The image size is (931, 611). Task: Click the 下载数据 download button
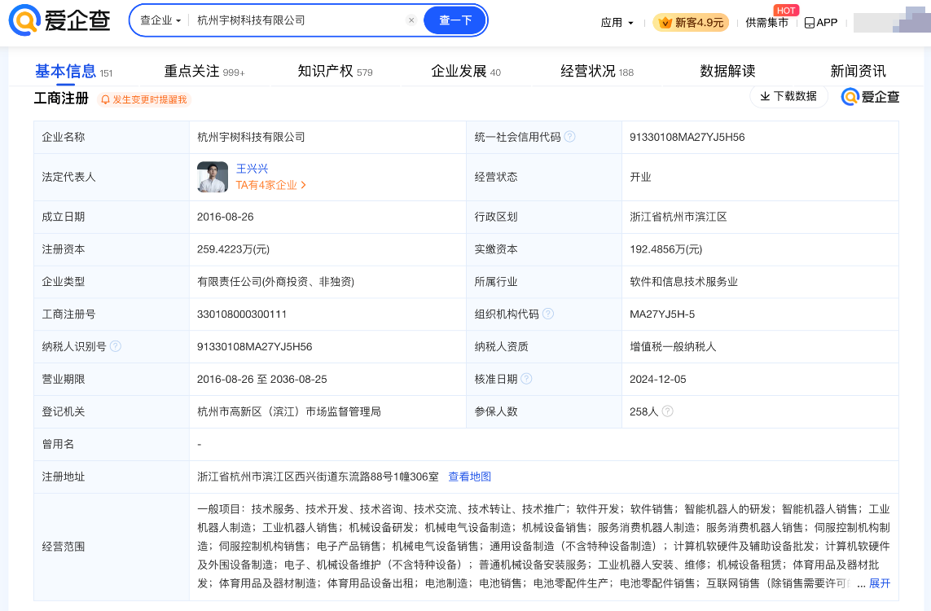(788, 96)
